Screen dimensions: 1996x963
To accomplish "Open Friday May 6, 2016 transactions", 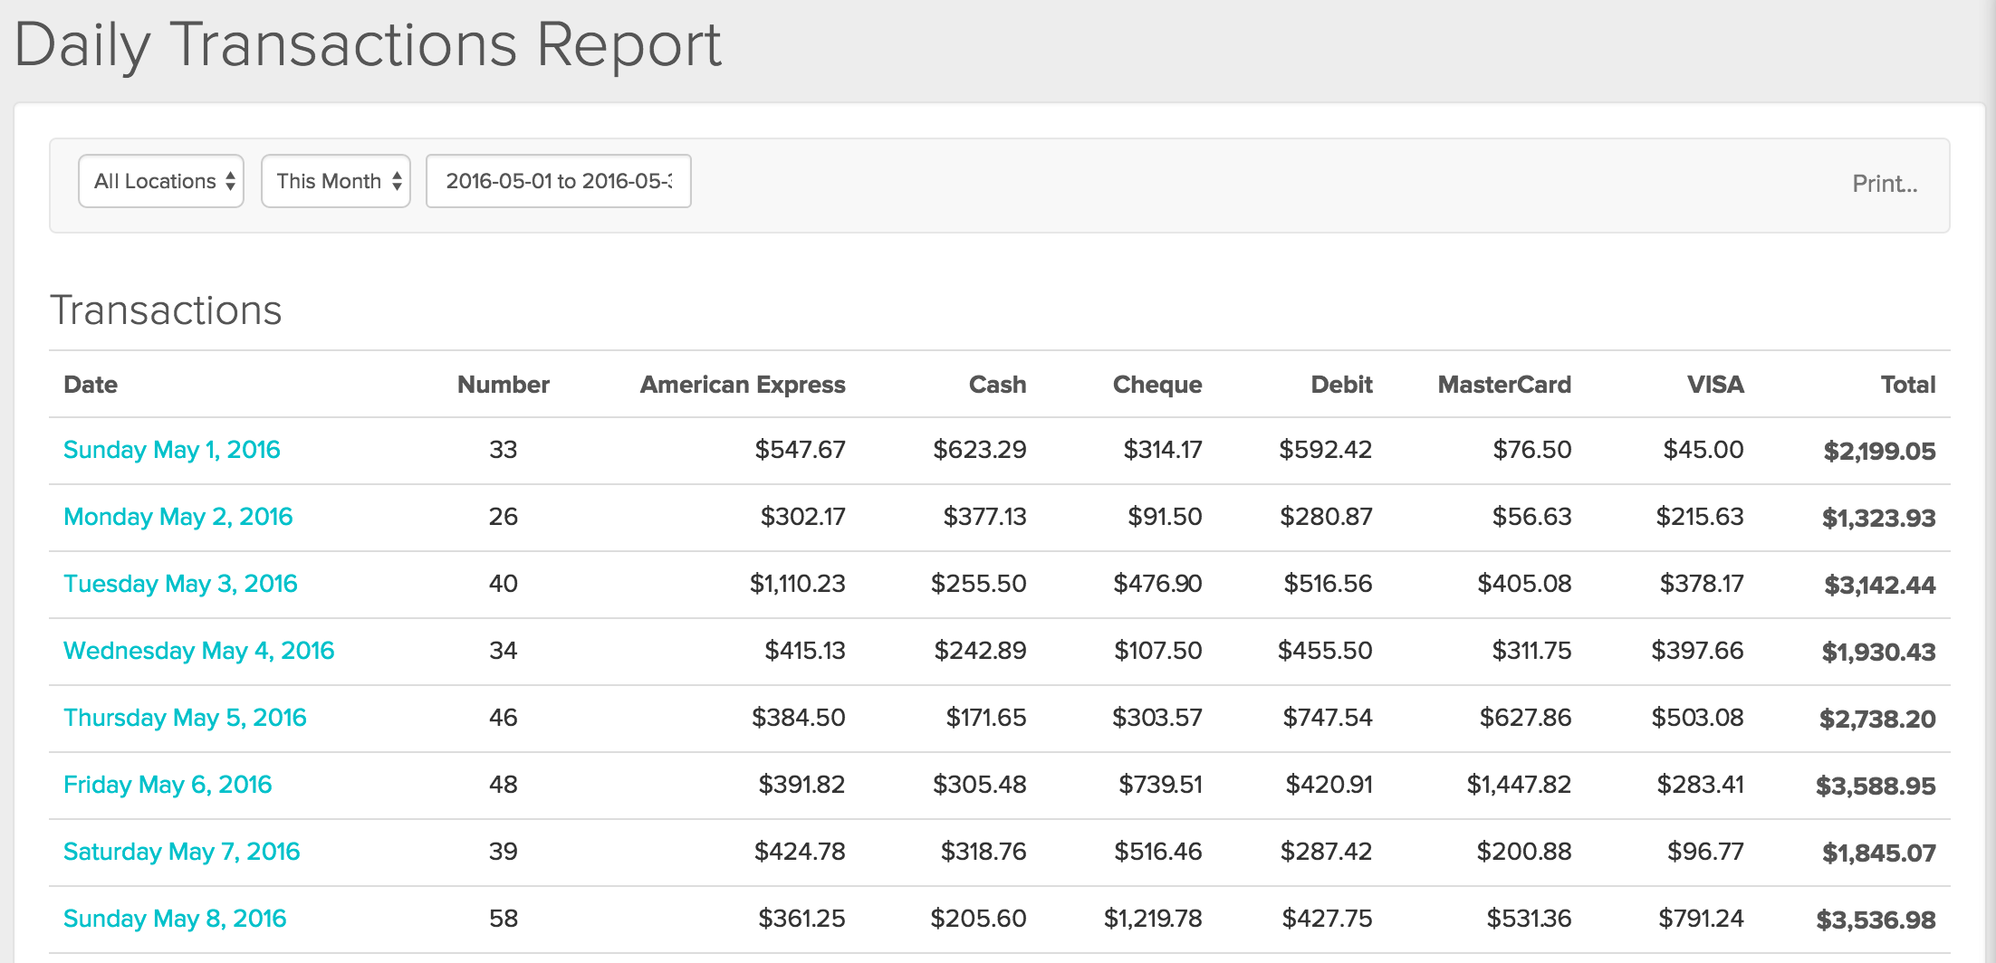I will click(168, 785).
